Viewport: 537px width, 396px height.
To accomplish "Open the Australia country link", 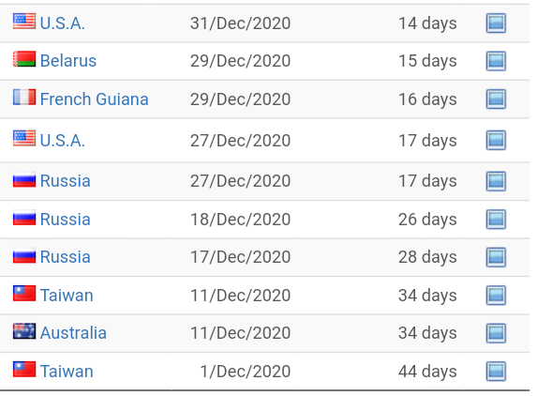I will [x=73, y=333].
